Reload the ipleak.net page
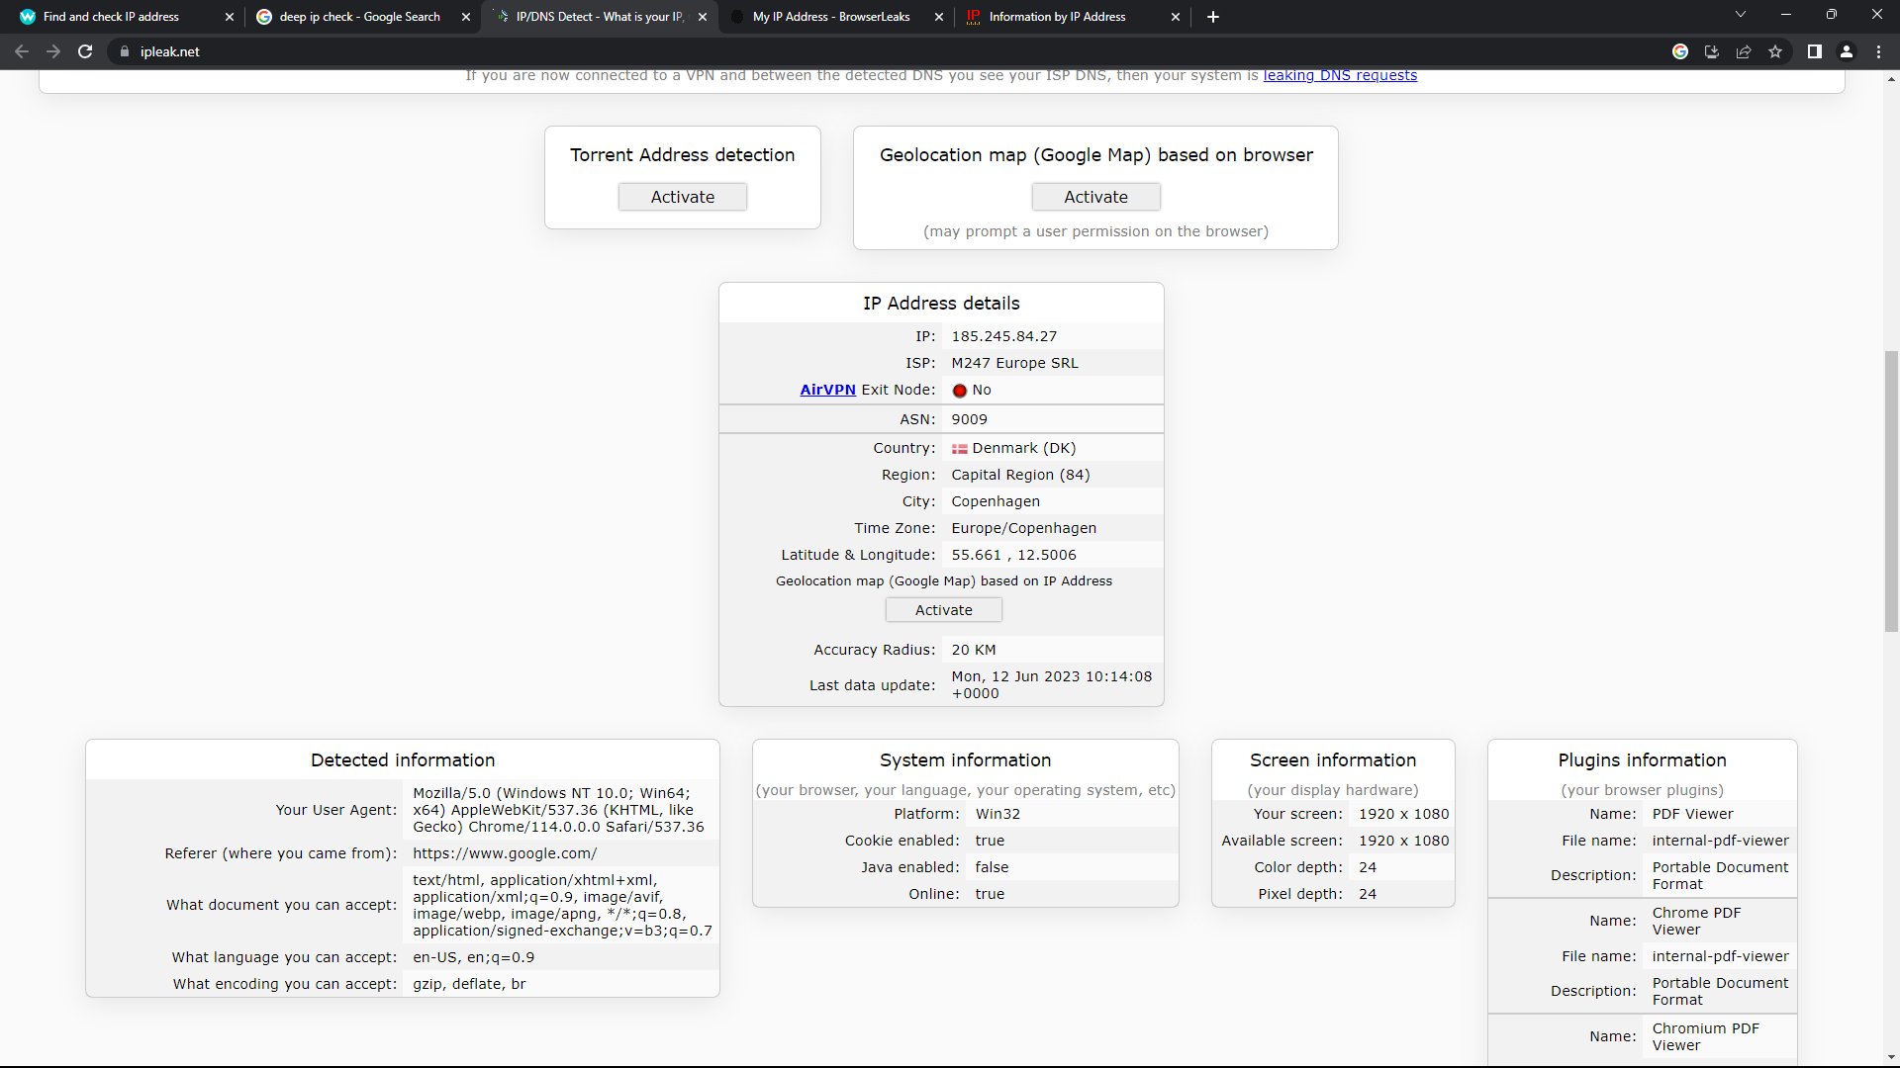The width and height of the screenshot is (1900, 1068). (x=85, y=51)
